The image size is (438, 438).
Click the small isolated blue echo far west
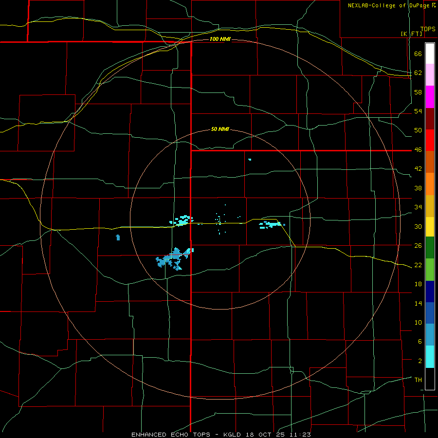[x=118, y=237]
